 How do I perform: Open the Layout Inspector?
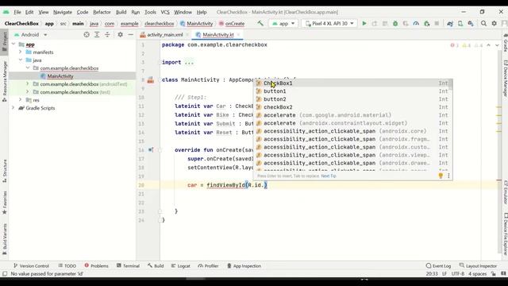coord(478,266)
